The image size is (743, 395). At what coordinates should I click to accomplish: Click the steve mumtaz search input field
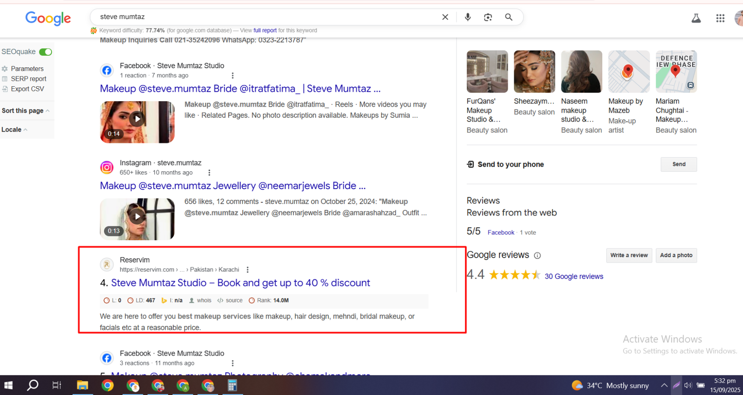coord(265,17)
